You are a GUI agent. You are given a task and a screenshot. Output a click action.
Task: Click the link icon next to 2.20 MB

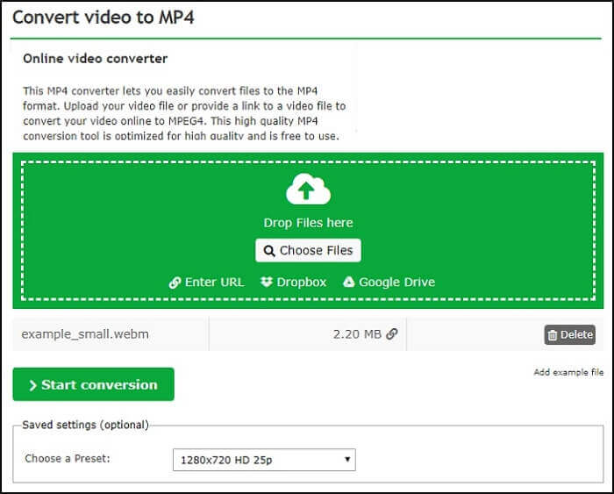[391, 334]
